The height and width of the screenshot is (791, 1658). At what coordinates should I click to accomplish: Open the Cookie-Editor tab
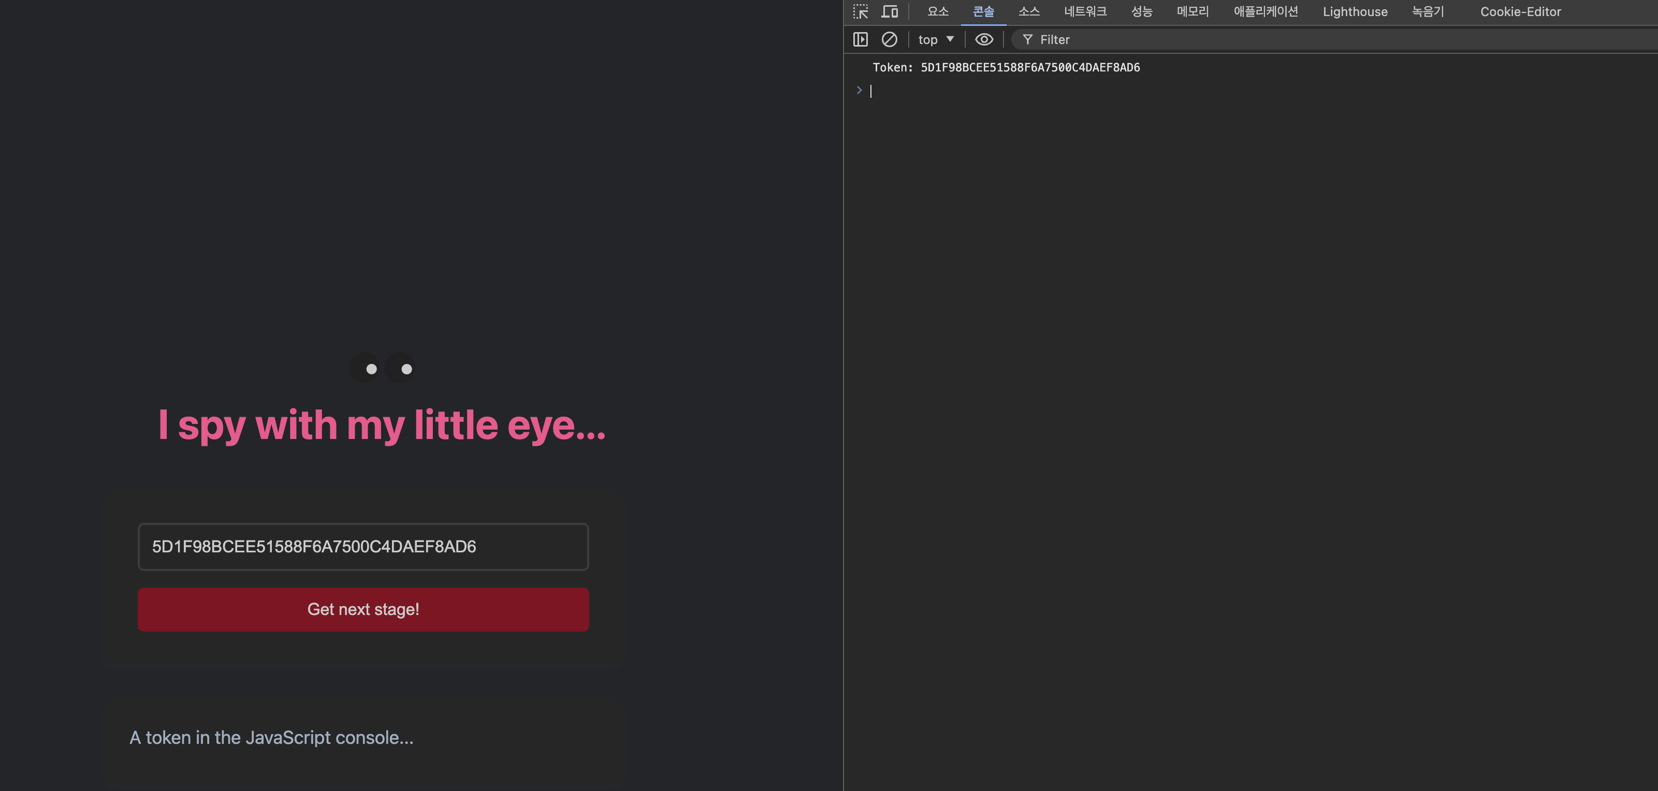pyautogui.click(x=1520, y=11)
